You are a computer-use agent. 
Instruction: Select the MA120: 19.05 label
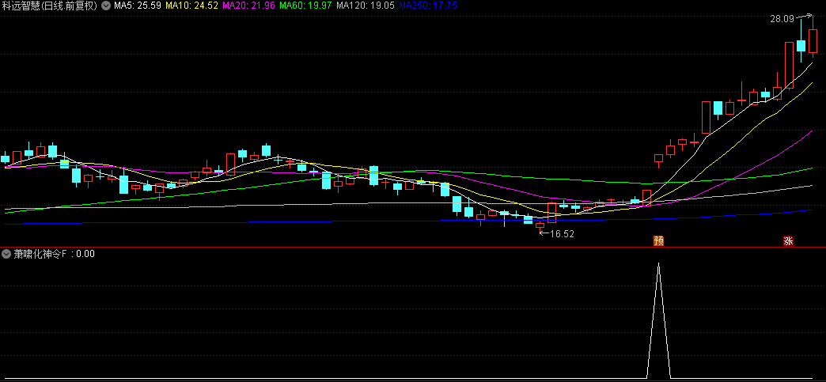coord(365,6)
